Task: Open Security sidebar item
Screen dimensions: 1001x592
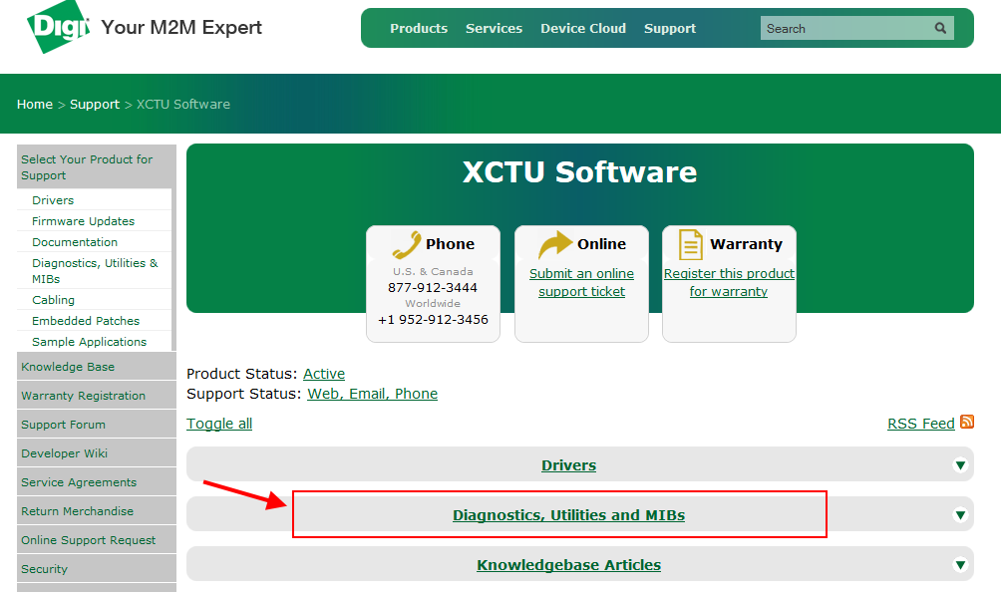Action: 97,569
